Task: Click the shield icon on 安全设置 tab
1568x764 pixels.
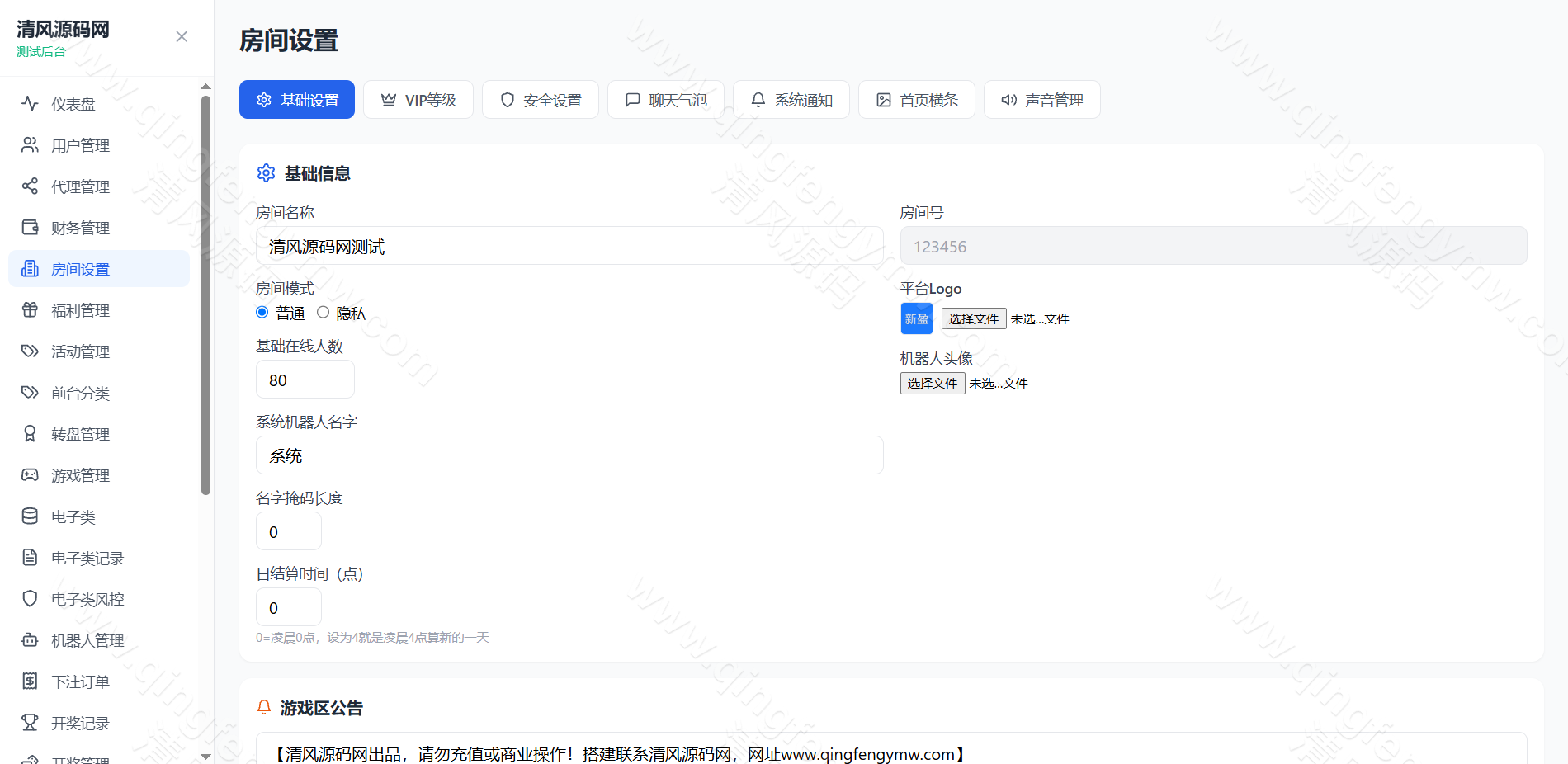Action: point(508,100)
